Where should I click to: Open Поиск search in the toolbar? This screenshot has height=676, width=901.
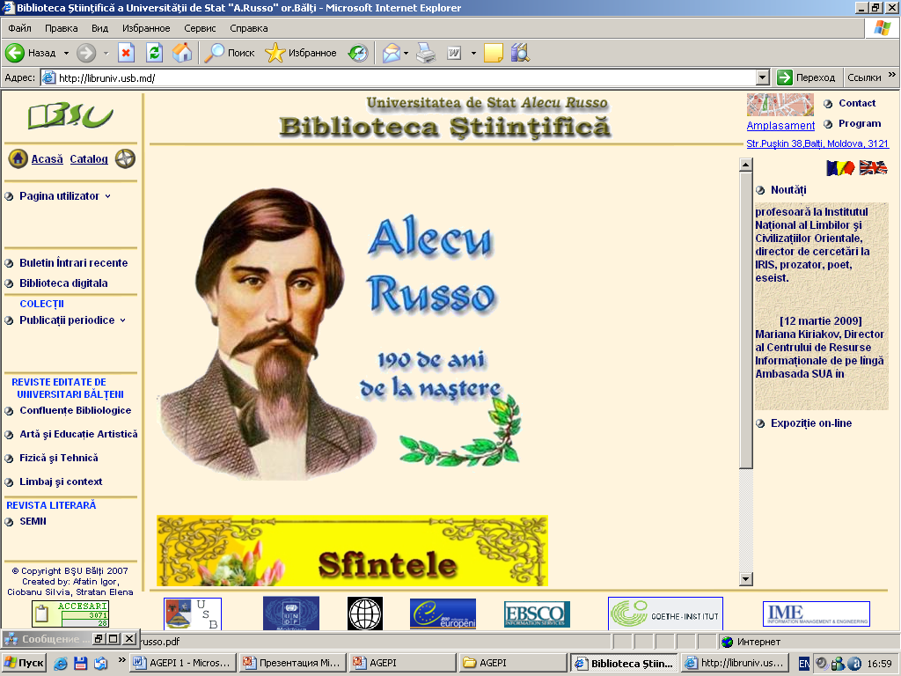coord(230,53)
